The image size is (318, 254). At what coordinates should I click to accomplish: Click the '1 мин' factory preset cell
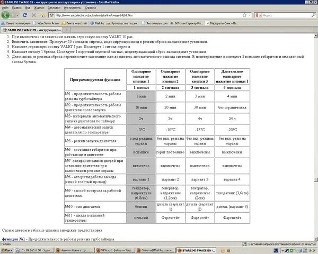(x=141, y=96)
